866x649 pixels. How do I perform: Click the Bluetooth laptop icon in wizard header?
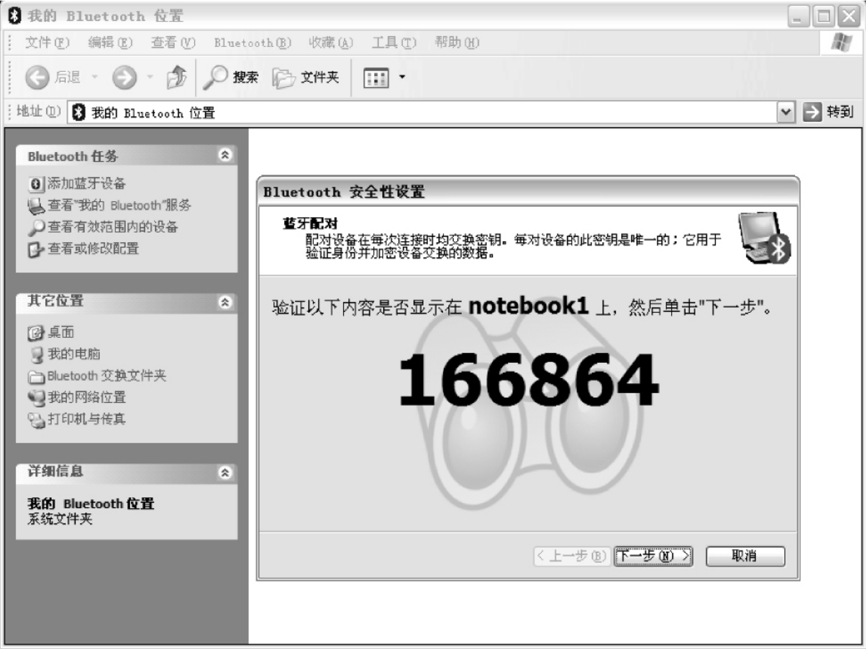[x=764, y=238]
